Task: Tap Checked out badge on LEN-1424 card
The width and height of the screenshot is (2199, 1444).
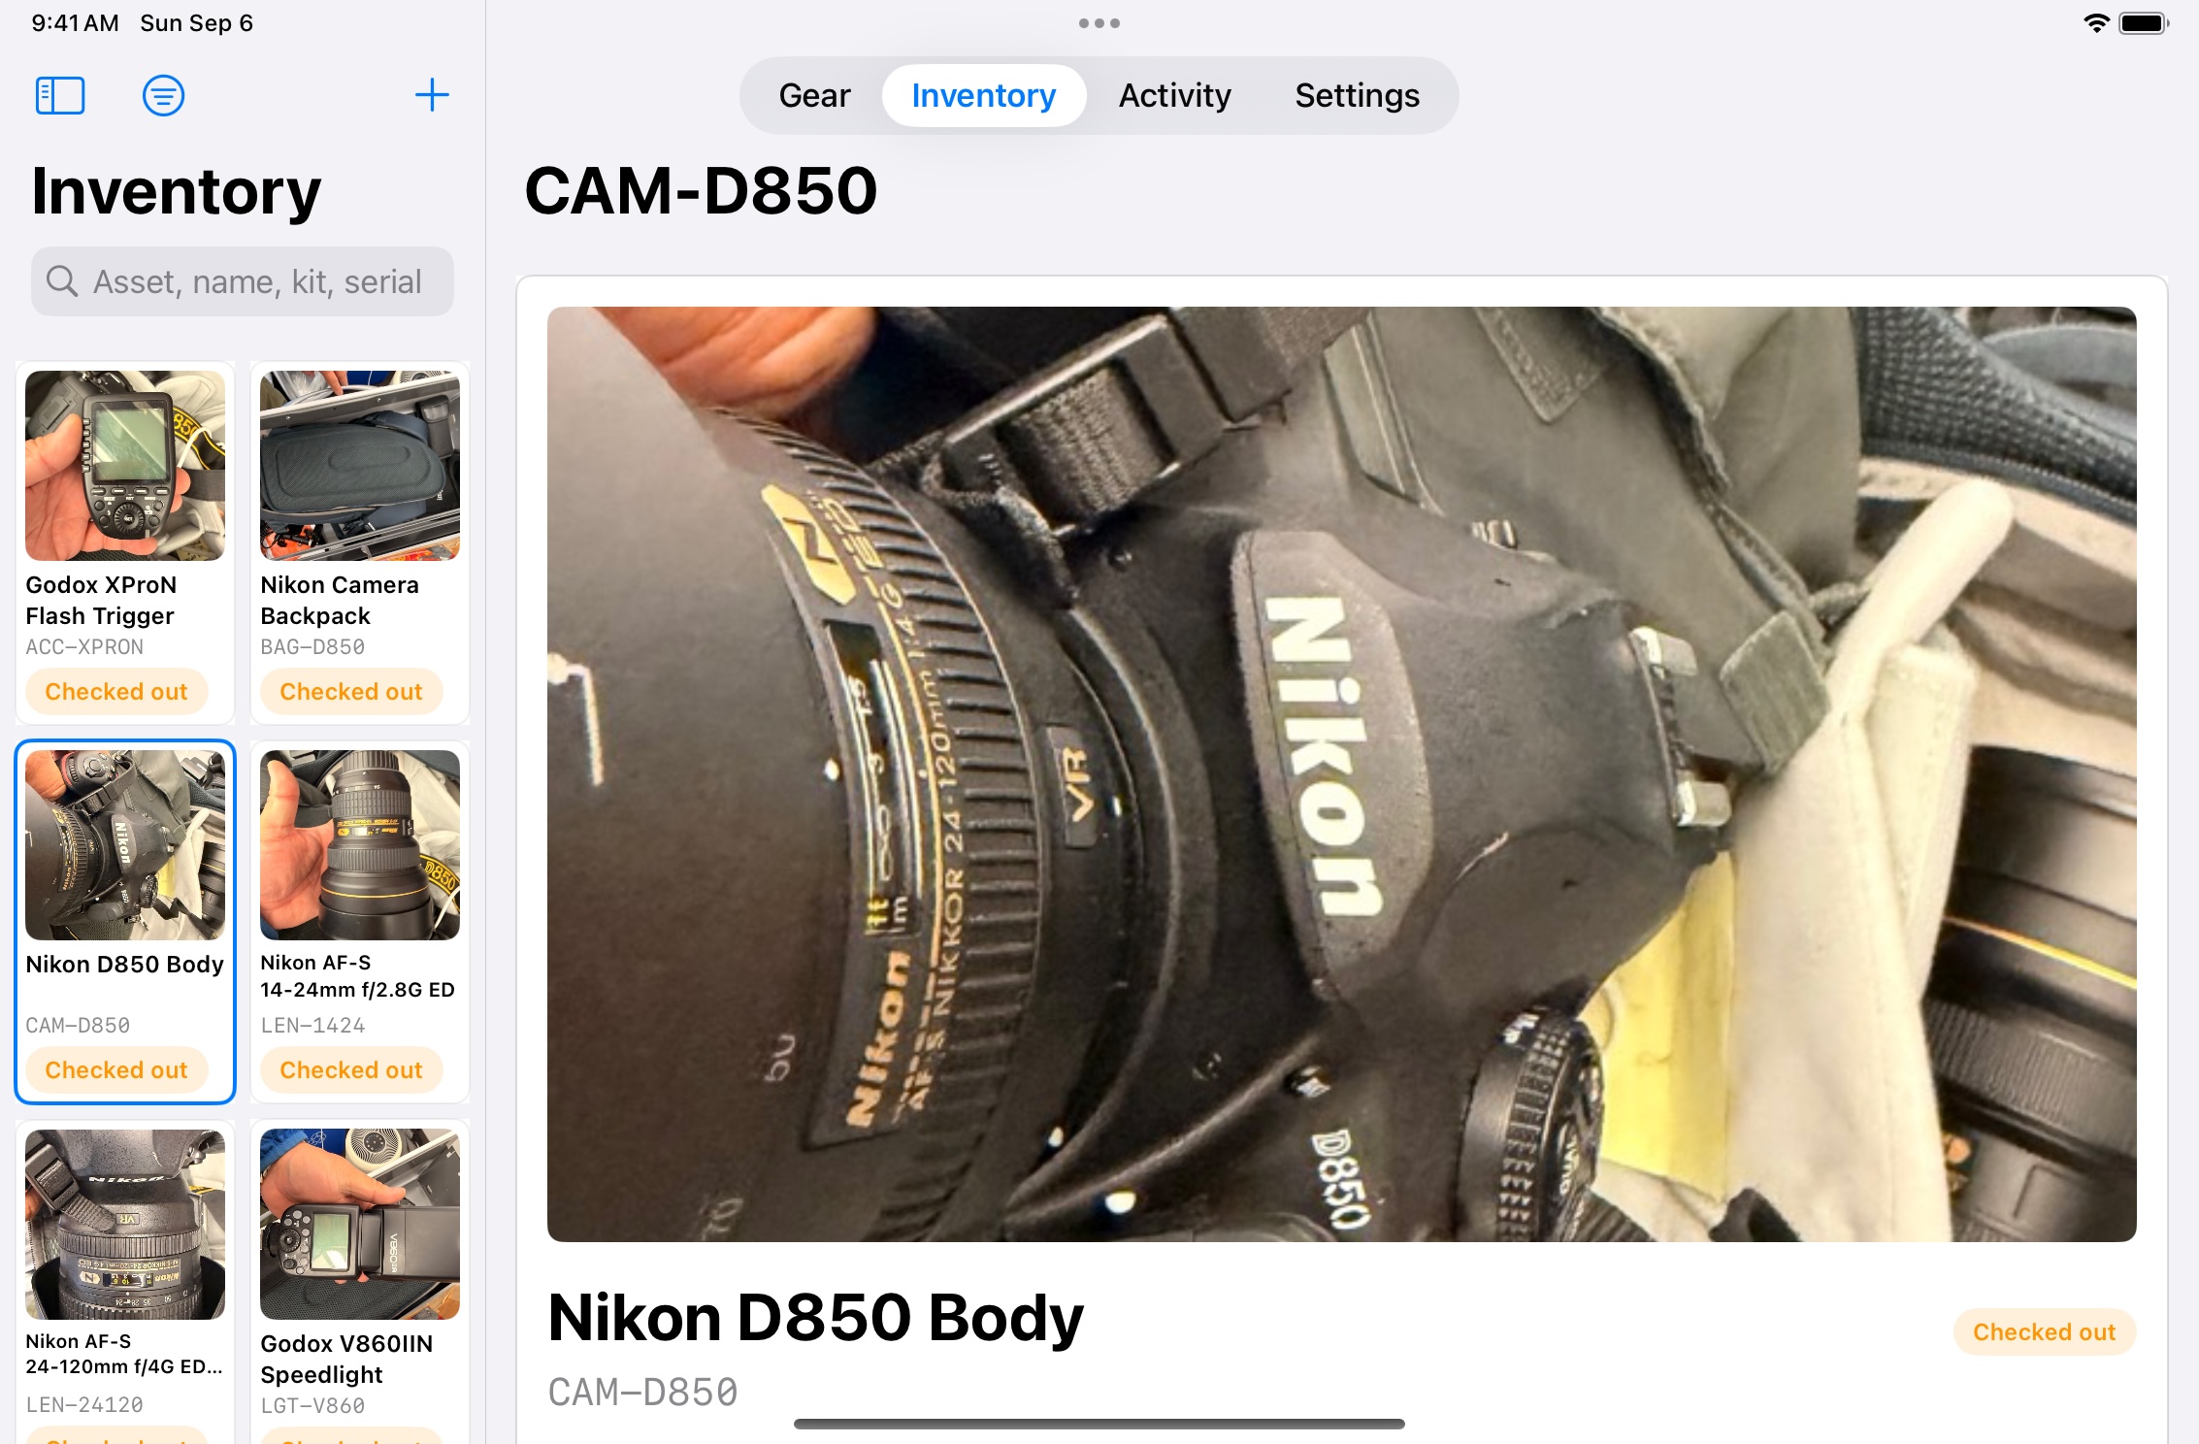Action: coord(351,1070)
